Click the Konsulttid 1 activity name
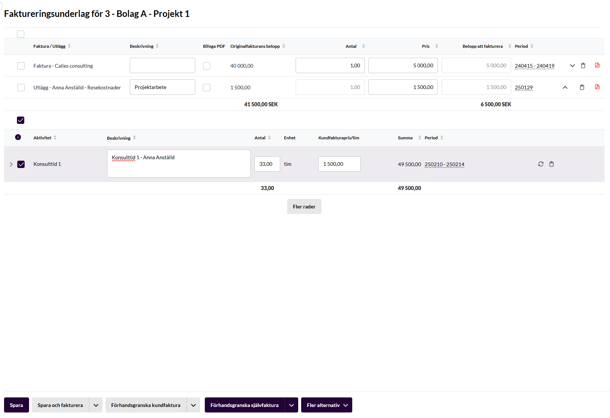610x418 pixels. point(47,164)
